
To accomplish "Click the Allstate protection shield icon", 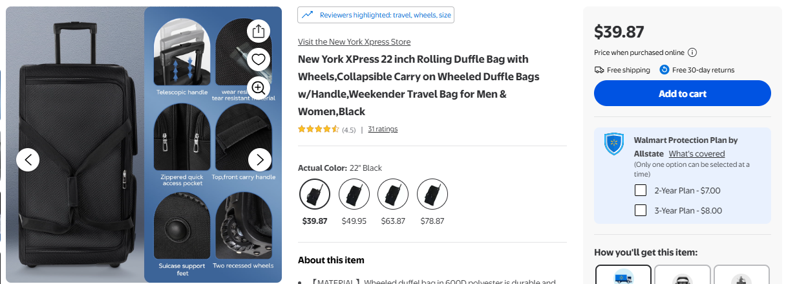I will point(613,144).
